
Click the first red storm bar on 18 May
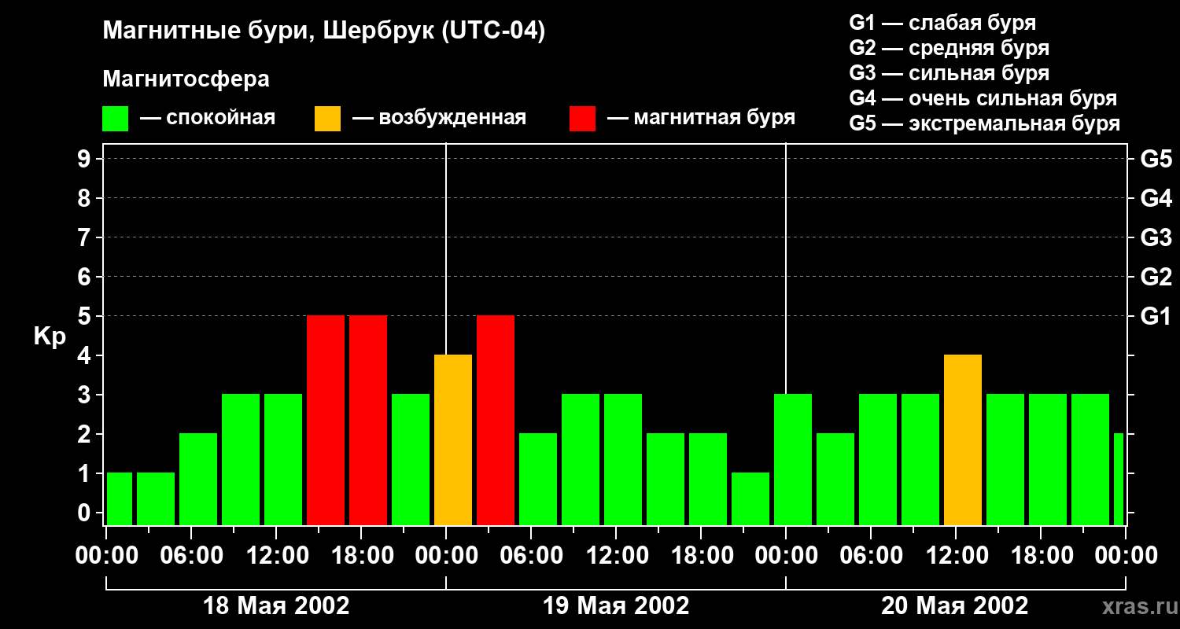tap(326, 420)
